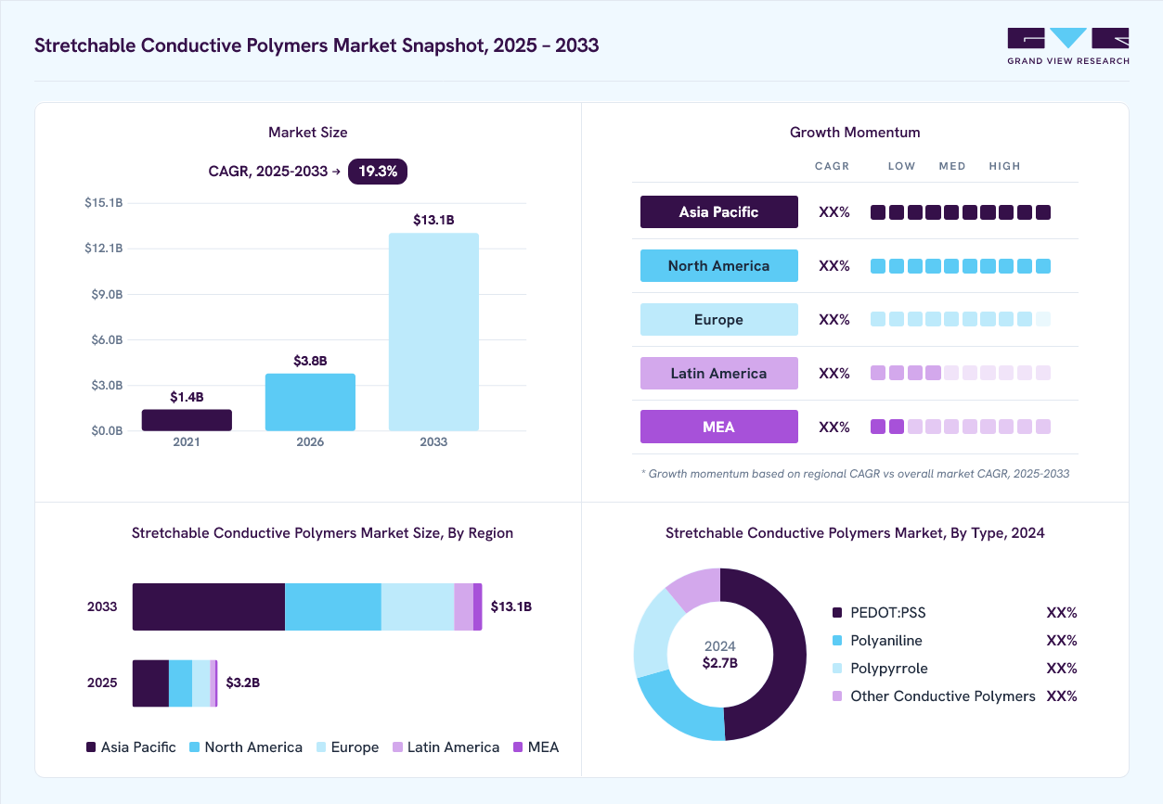Click the $13.1B label above 2033 bar
Screen dimensions: 1163x804
[x=433, y=220]
